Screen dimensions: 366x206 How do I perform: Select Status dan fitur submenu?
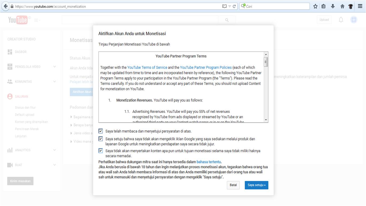click(x=25, y=108)
